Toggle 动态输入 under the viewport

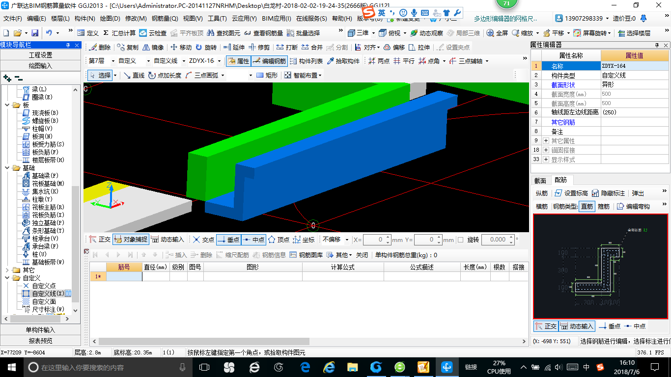(x=168, y=240)
